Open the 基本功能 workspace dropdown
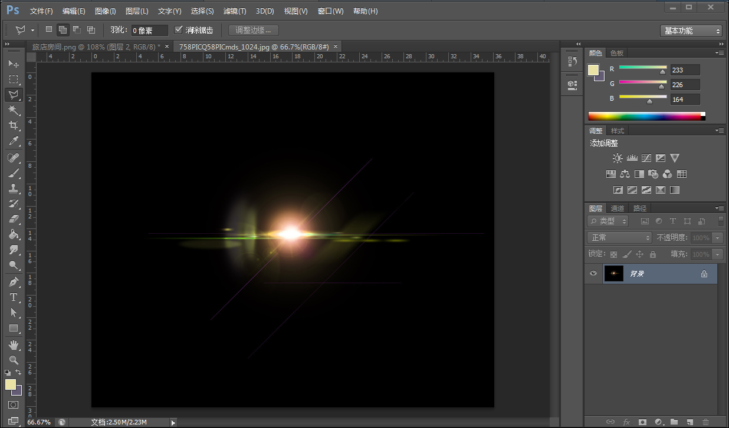Image resolution: width=729 pixels, height=428 pixels. coord(691,31)
